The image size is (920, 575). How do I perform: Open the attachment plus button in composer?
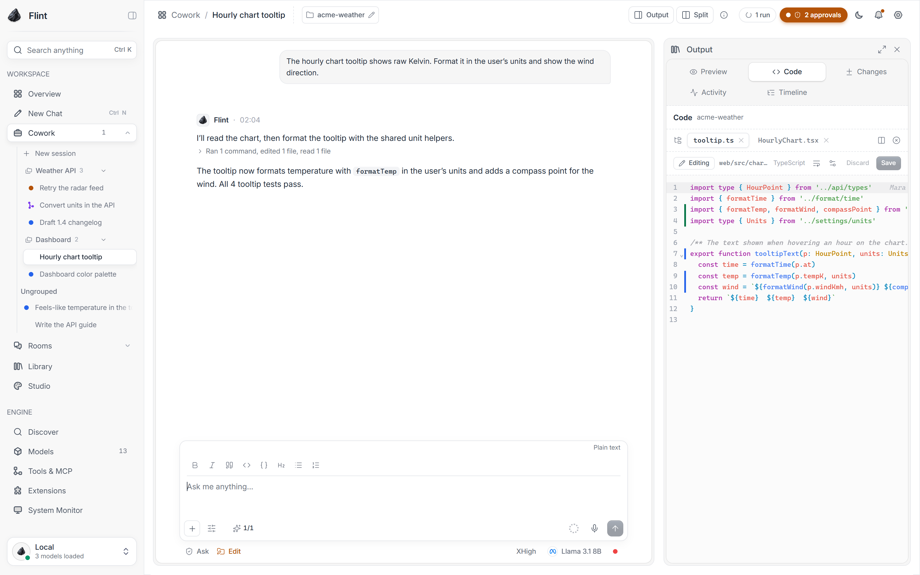(x=192, y=528)
